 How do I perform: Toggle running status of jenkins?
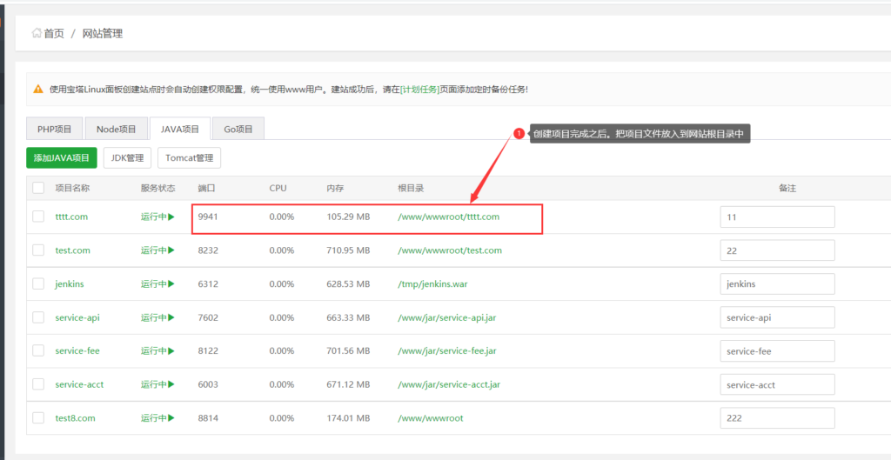(x=157, y=284)
